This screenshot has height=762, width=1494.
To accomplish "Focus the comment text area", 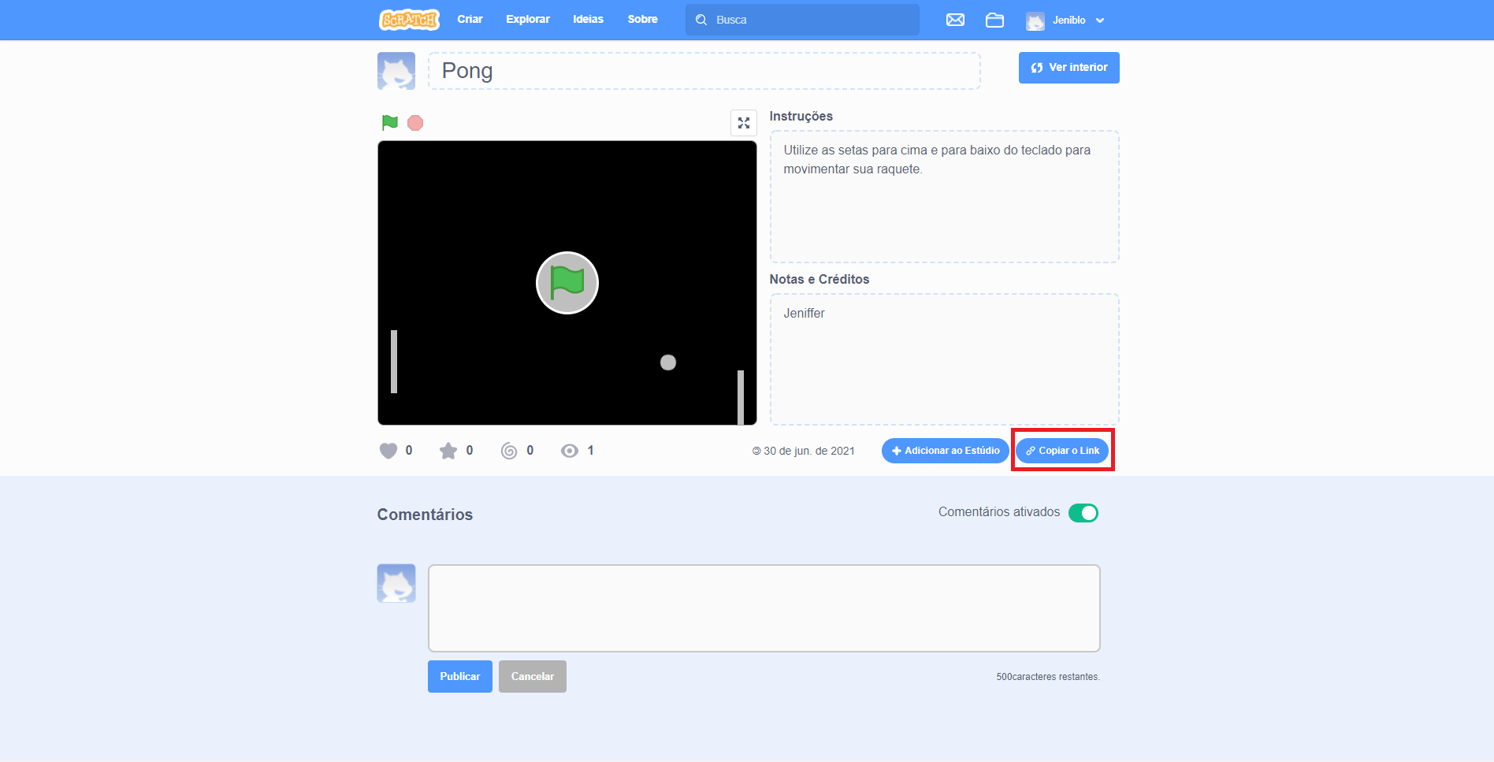I will [x=764, y=608].
